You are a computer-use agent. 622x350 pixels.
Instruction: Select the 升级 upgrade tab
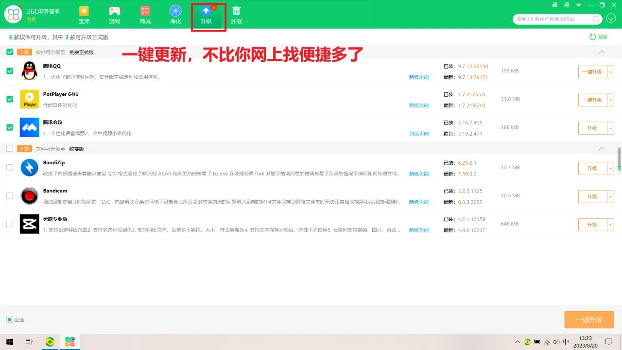[207, 15]
